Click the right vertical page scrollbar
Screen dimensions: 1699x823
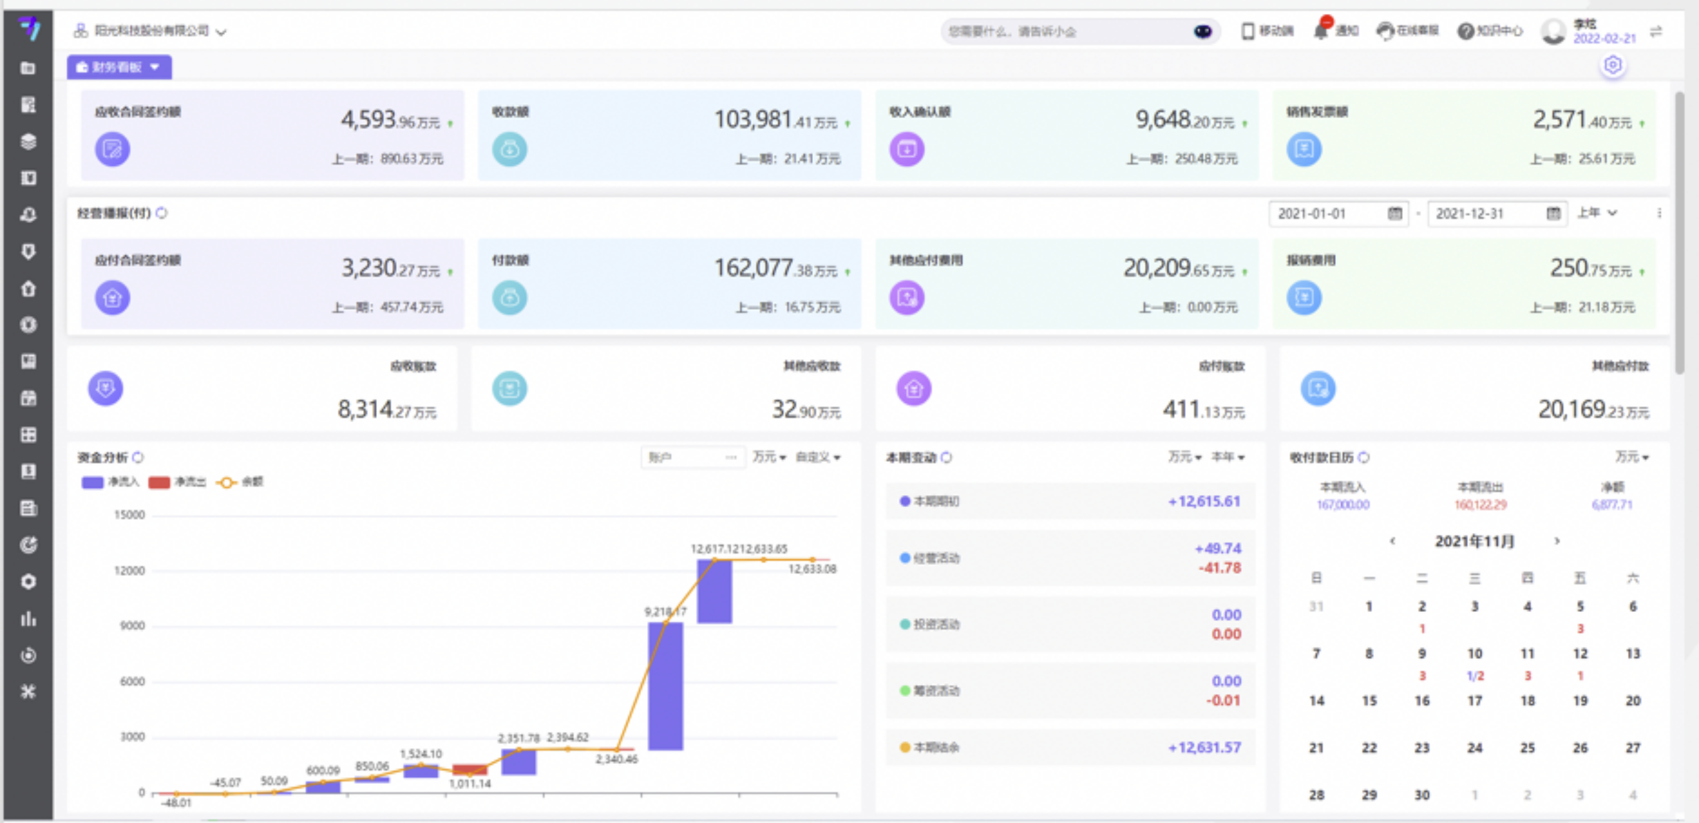tap(1679, 232)
